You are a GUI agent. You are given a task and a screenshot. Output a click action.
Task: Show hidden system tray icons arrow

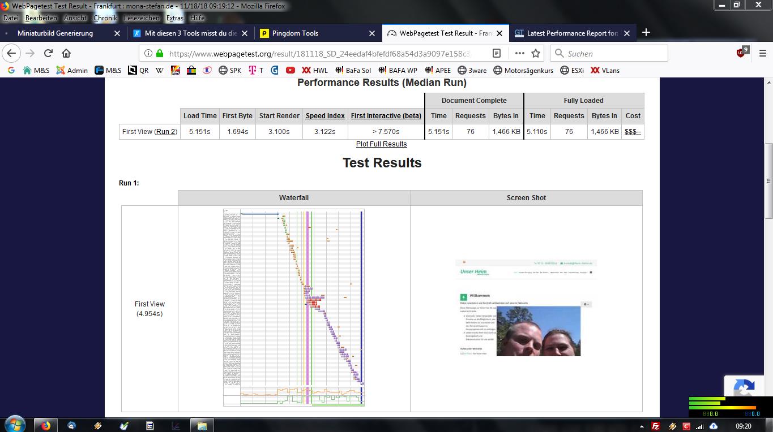[642, 426]
